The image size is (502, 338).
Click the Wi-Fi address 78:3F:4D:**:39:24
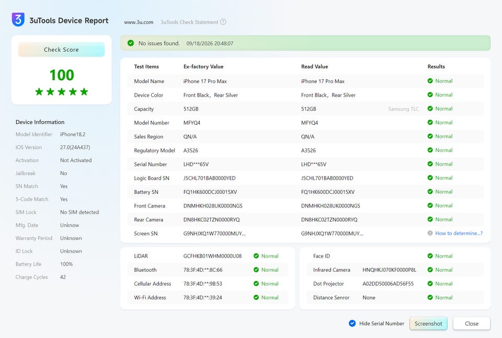203,297
